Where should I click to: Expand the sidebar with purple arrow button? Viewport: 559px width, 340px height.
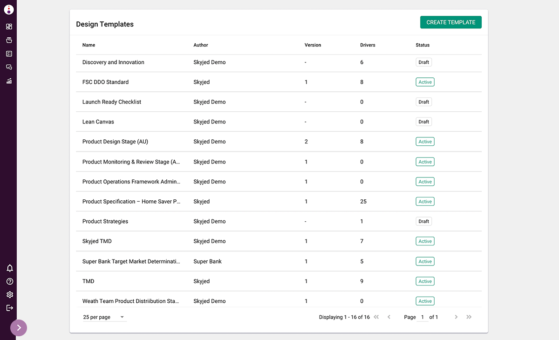pyautogui.click(x=19, y=327)
